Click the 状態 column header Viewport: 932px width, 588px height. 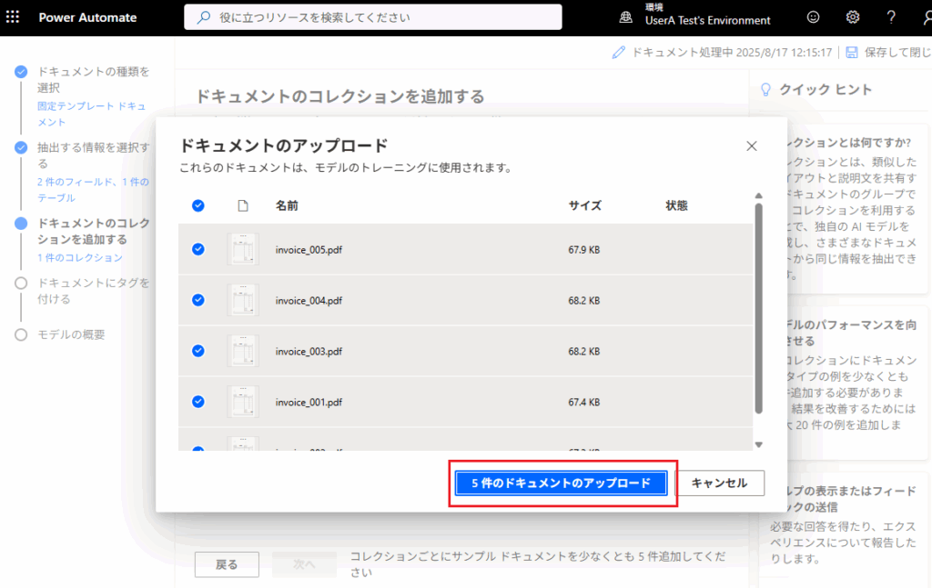coord(676,206)
